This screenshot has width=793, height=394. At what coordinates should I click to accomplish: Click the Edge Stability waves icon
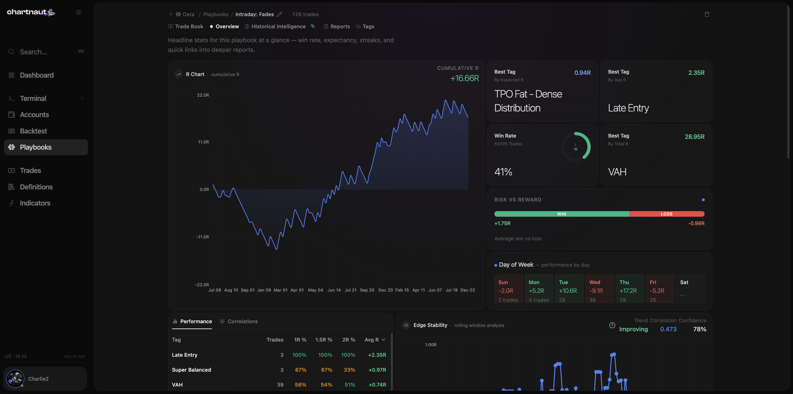coord(406,325)
